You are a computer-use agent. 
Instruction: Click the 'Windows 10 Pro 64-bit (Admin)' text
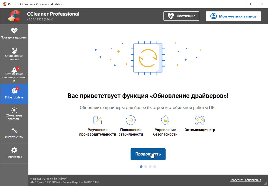pos(49,179)
